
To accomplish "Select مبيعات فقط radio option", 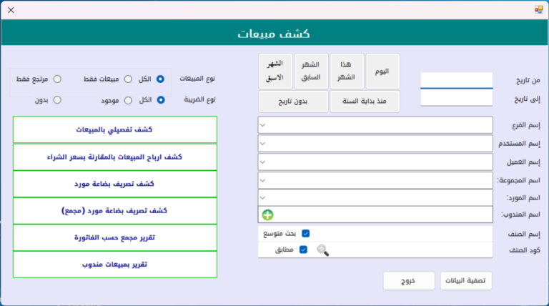I will point(128,79).
